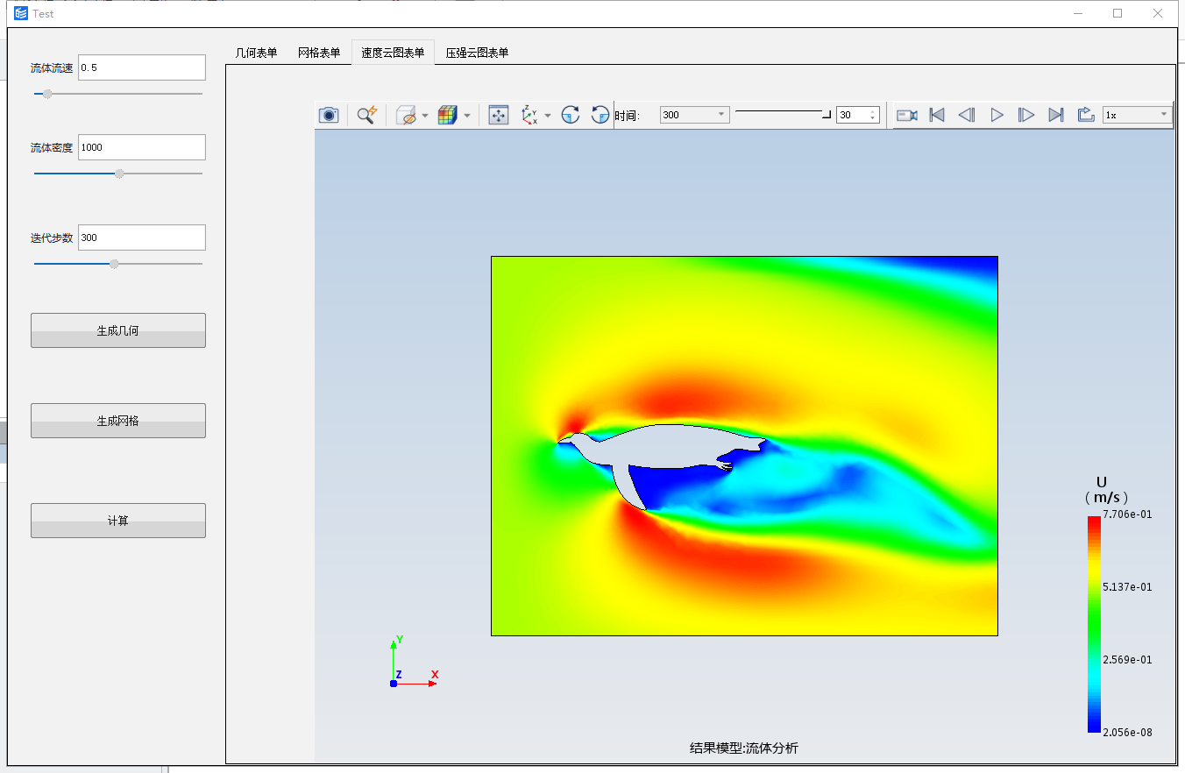Click the legend title U (m/s)
Screen dimensions: 1185x773
(x=1105, y=489)
